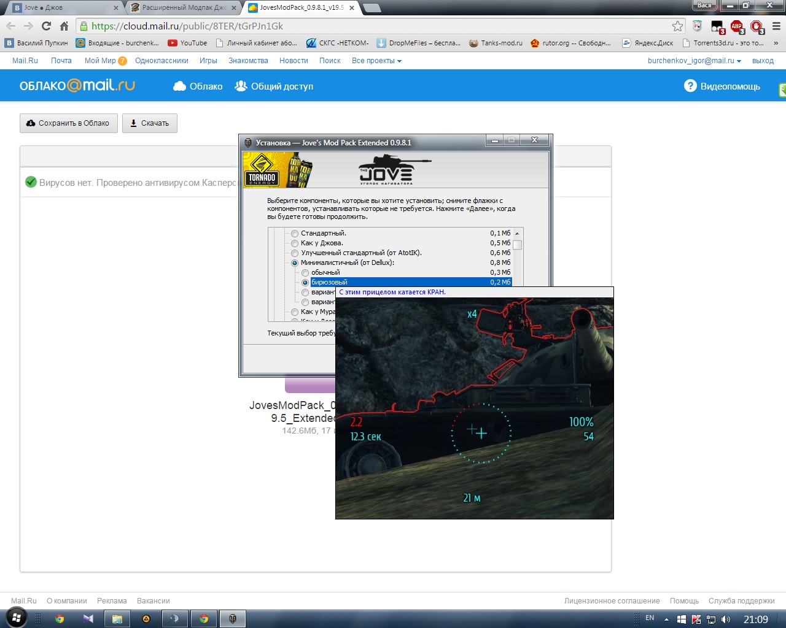Click Сохранить в Облако button

point(68,123)
